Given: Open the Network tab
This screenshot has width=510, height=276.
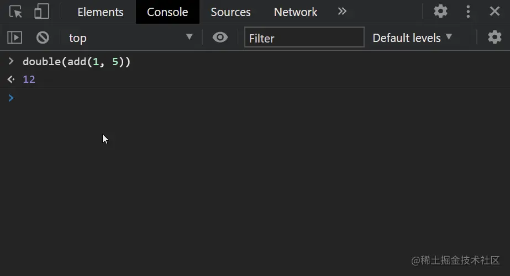Looking at the screenshot, I should pyautogui.click(x=295, y=12).
